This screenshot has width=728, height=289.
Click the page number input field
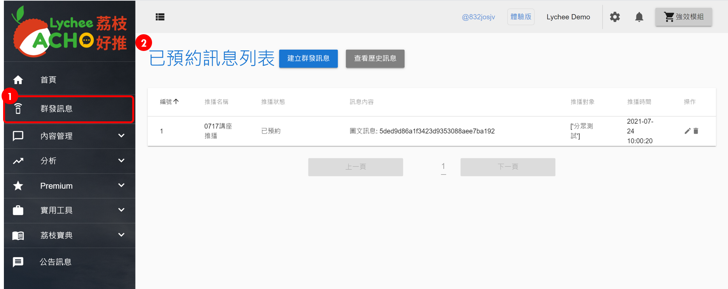pos(443,167)
